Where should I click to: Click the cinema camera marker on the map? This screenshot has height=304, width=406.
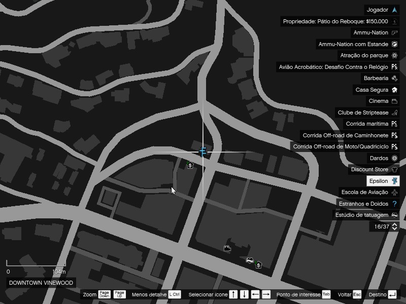[x=227, y=248]
